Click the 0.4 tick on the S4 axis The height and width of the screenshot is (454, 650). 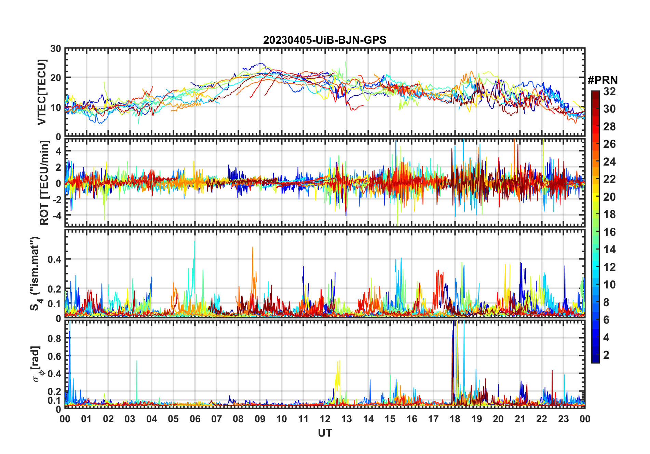[54, 259]
